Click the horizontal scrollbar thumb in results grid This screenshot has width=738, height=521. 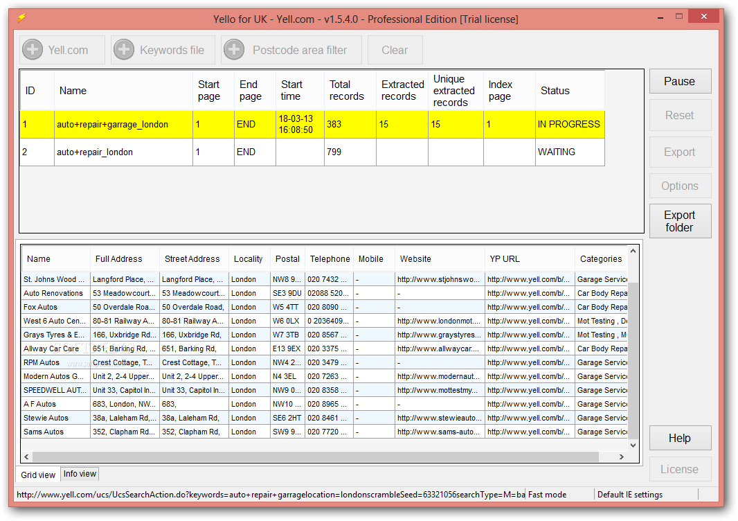pyautogui.click(x=315, y=457)
